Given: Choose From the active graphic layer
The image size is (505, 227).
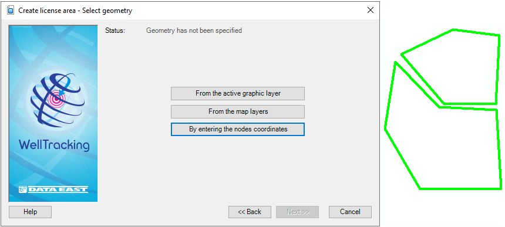Looking at the screenshot, I should 238,94.
